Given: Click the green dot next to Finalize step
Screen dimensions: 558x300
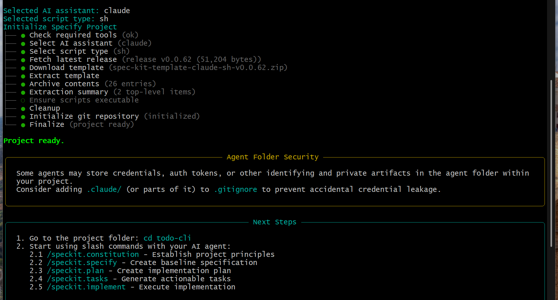Looking at the screenshot, I should point(23,125).
